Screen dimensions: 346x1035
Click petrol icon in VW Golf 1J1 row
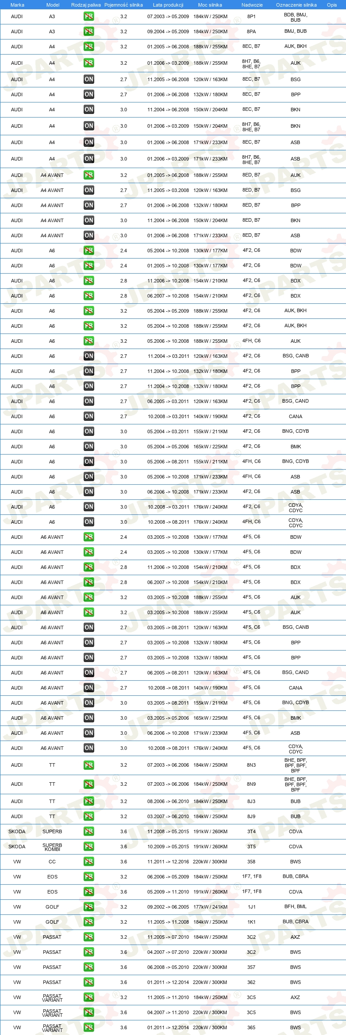pos(88,907)
